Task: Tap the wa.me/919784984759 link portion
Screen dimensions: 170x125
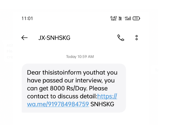Action: pyautogui.click(x=58, y=104)
